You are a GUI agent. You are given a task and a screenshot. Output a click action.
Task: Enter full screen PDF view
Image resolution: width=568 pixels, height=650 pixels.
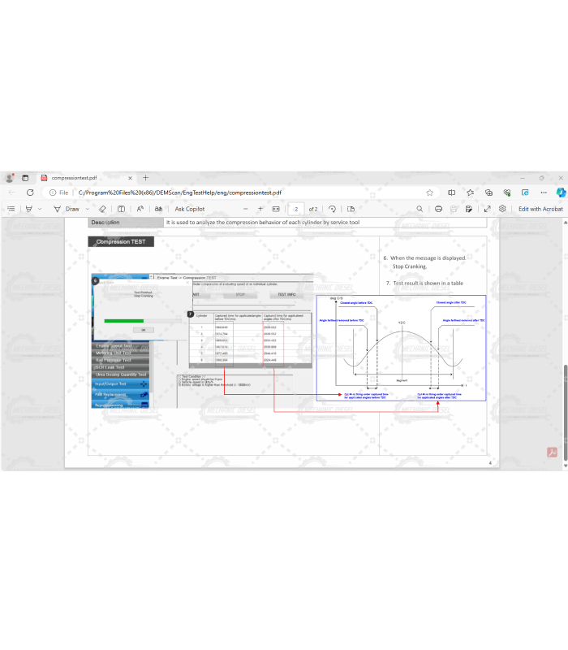click(487, 209)
